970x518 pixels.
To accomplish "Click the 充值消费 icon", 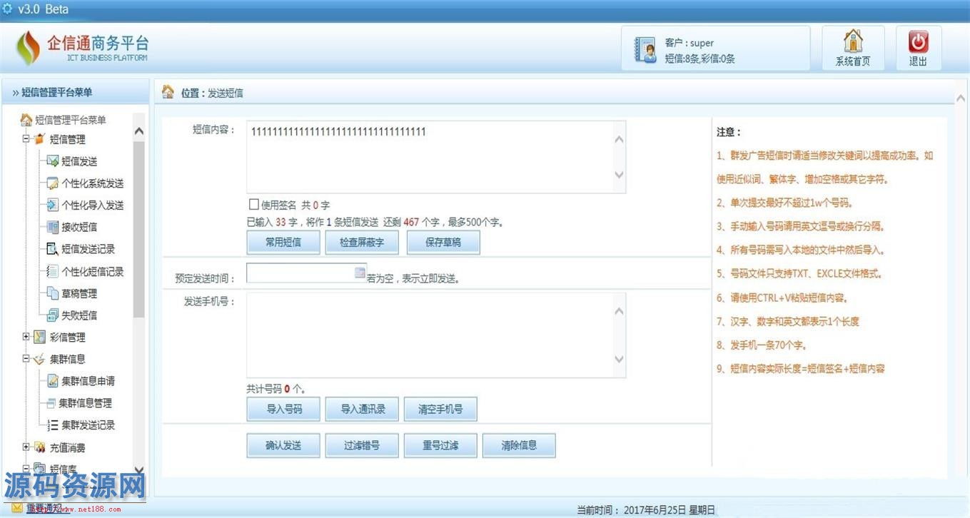I will coord(40,447).
